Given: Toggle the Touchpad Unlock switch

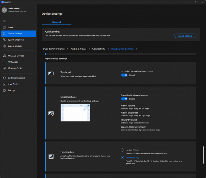Looking at the screenshot, I should 124,75.
